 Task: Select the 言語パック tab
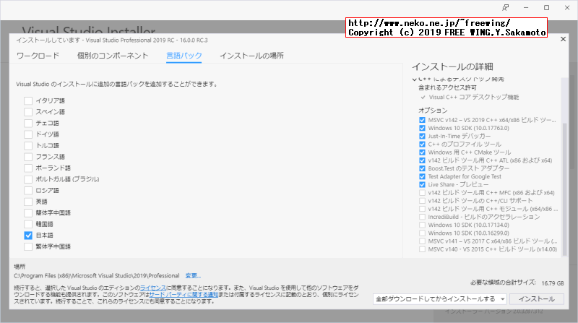184,56
